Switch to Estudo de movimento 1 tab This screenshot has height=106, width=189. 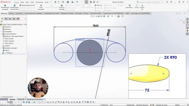coord(35,100)
